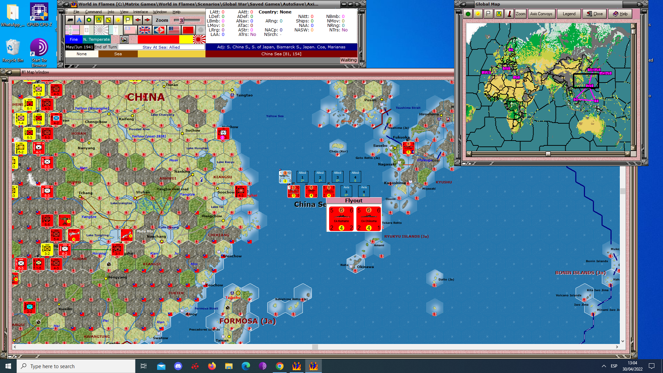Click the Global Map horizontal scrollbar thumb

[548, 154]
